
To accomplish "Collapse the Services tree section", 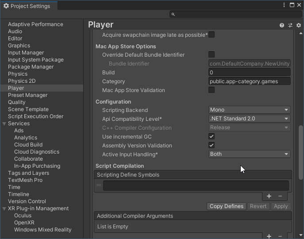I will (4, 123).
